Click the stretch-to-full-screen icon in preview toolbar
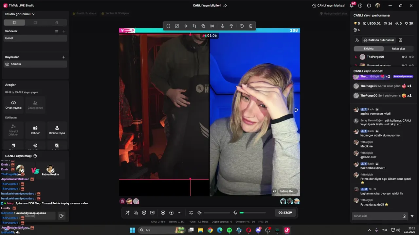This screenshot has height=235, width=419. pyautogui.click(x=177, y=26)
